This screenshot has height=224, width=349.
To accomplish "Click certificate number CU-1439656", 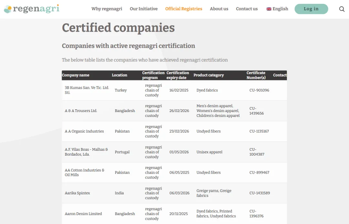I will pyautogui.click(x=256, y=111).
